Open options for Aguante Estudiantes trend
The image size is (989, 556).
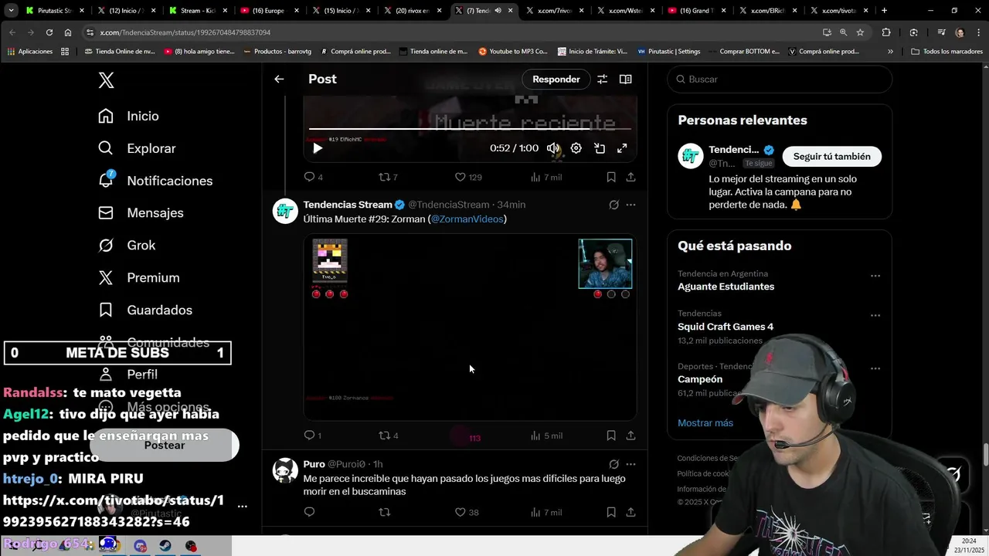(875, 276)
